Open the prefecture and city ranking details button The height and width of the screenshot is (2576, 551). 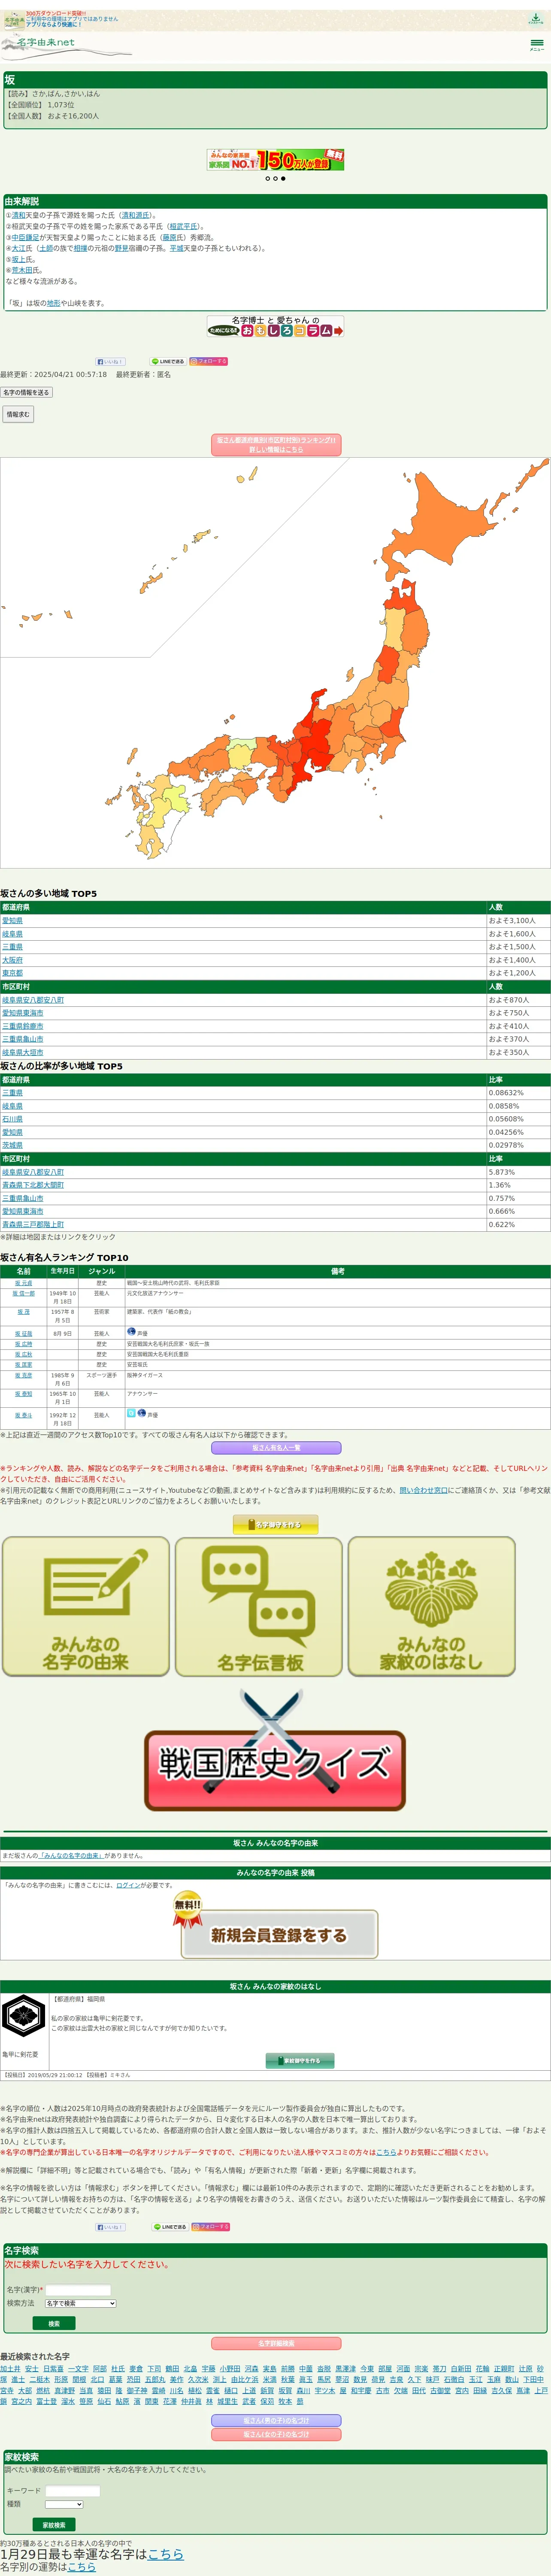pyautogui.click(x=276, y=445)
